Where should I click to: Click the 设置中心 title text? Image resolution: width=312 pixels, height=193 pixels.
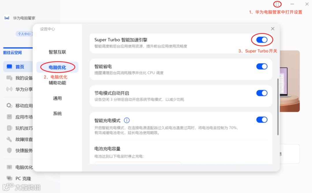[x=47, y=29]
